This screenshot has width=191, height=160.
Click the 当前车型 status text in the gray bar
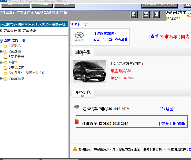[x=33, y=13]
